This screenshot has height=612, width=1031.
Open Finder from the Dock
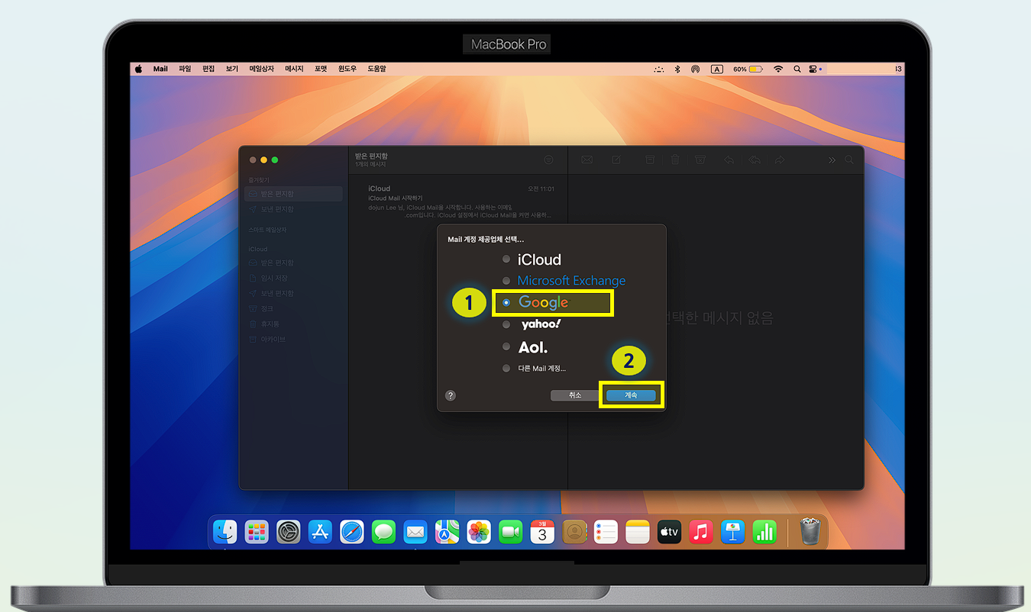[x=225, y=531]
